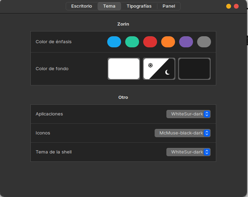This screenshot has height=197, width=248.
Task: Open the Tipografías tab
Action: click(139, 6)
